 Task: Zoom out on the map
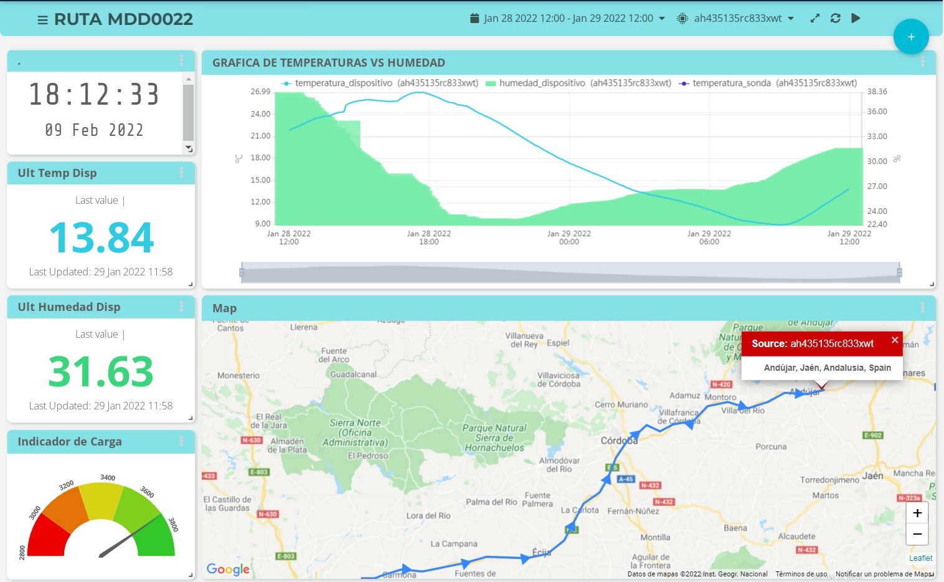917,534
